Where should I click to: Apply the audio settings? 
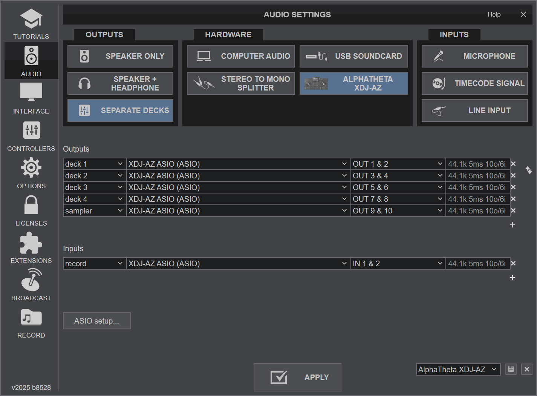coord(297,377)
